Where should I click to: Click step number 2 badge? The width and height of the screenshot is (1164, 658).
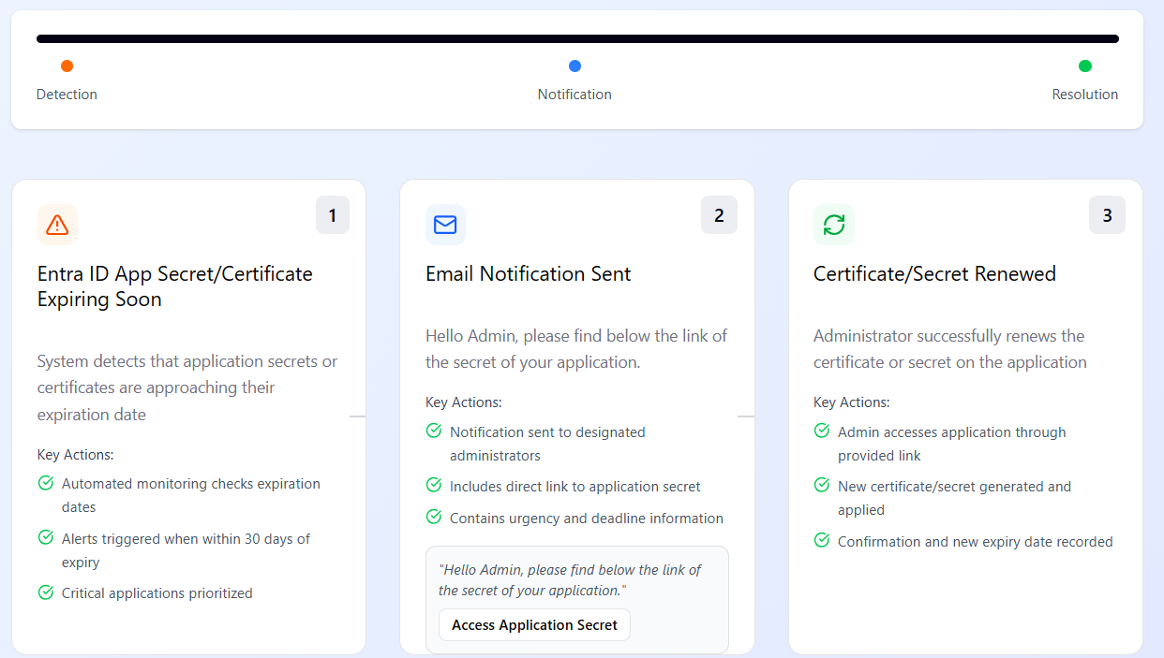point(719,215)
